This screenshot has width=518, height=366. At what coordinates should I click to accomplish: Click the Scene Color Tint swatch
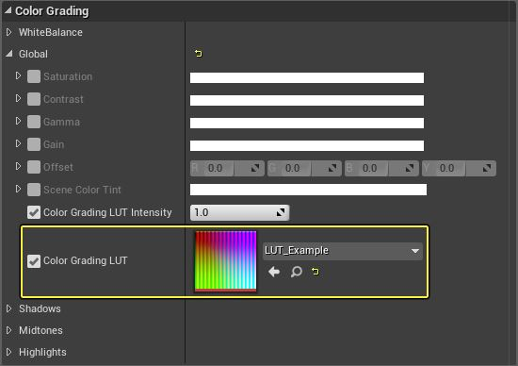point(308,190)
